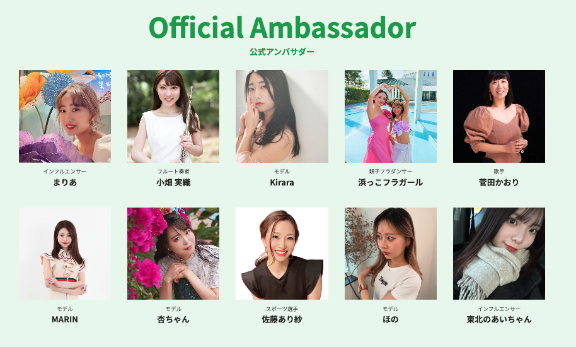Select the 杏ちゃん photo with pink flowers
This screenshot has width=576, height=347.
click(173, 254)
